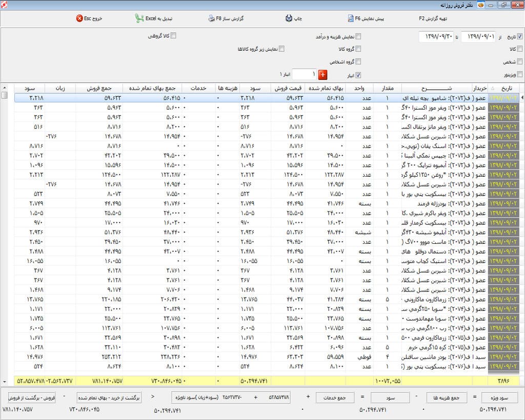Click the red Esc exit icon
The width and height of the screenshot is (525, 420).
point(79,18)
